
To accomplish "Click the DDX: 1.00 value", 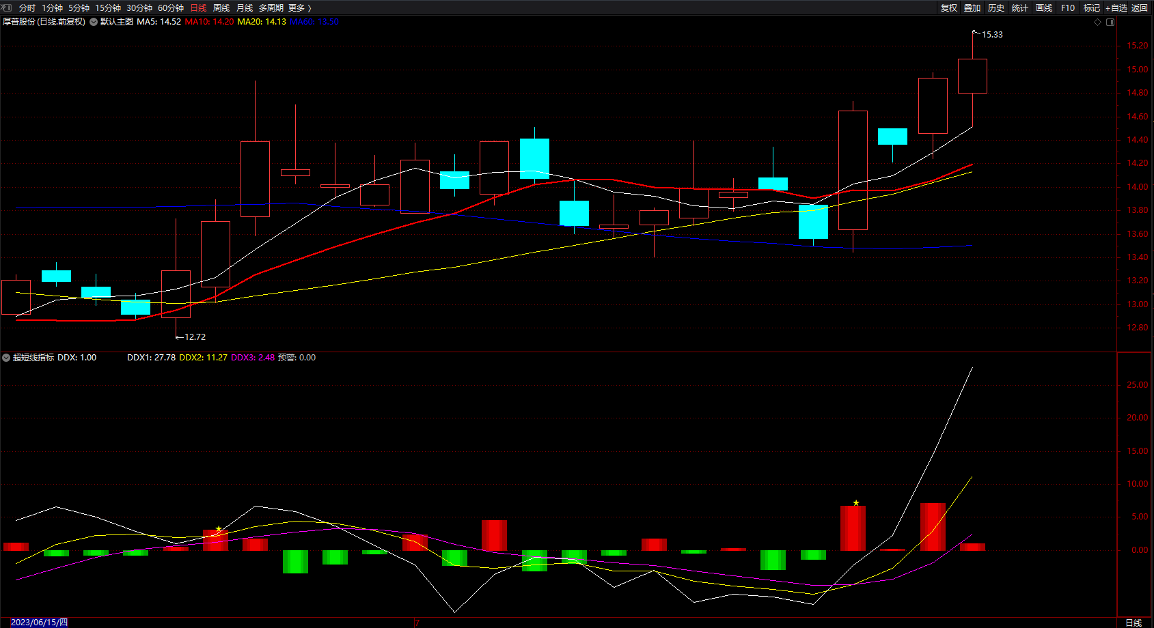I will (x=77, y=358).
